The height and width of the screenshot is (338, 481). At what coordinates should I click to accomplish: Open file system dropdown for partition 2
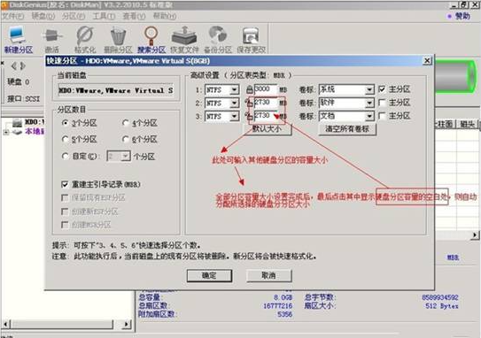pyautogui.click(x=234, y=103)
